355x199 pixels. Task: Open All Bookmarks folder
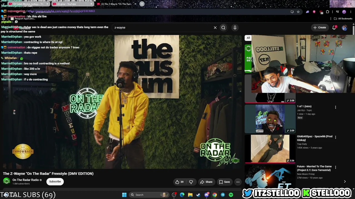click(x=343, y=19)
